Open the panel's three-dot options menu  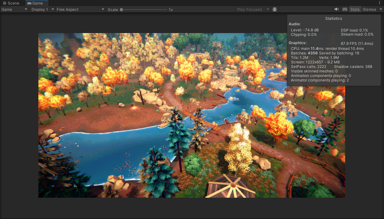[379, 3]
